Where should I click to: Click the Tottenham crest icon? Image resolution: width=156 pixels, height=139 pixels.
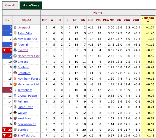[15, 90]
